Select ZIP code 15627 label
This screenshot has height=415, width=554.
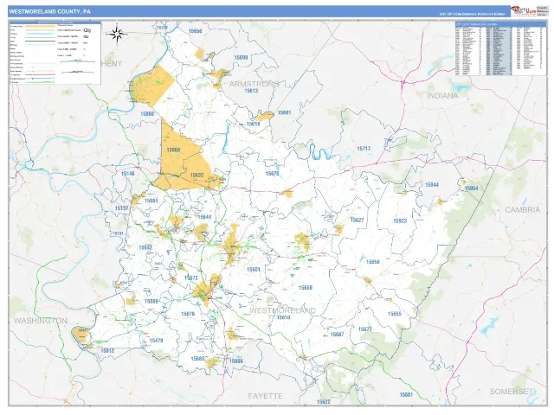(357, 220)
